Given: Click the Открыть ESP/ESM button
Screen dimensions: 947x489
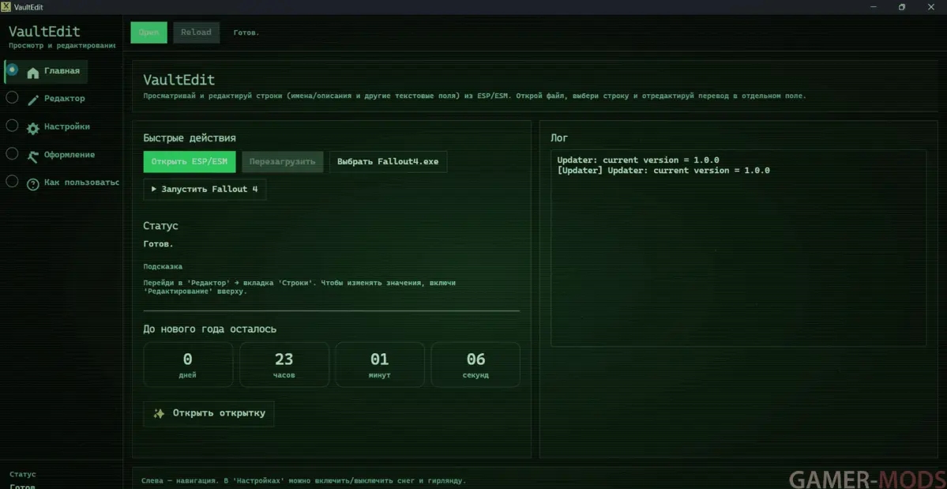Looking at the screenshot, I should tap(190, 162).
